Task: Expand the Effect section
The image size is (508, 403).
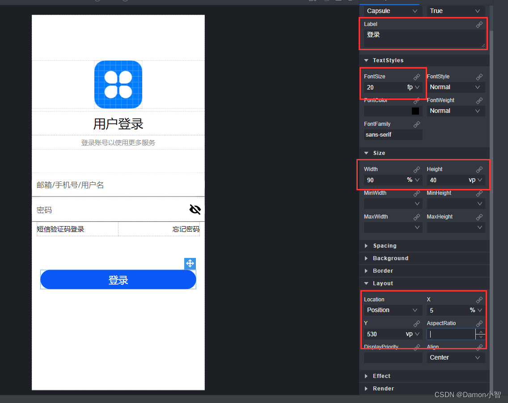Action: tap(366, 376)
